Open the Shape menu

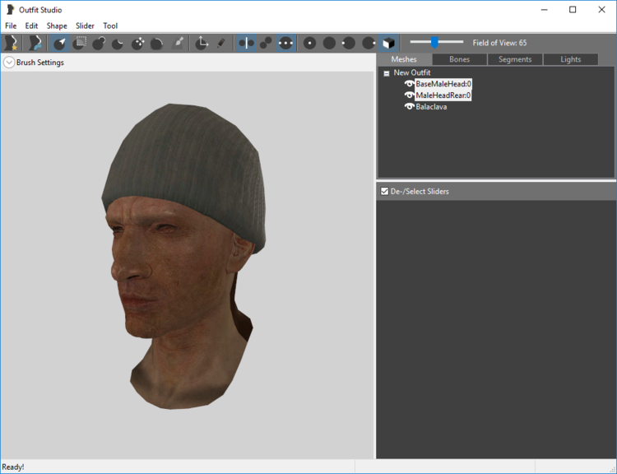coord(57,26)
